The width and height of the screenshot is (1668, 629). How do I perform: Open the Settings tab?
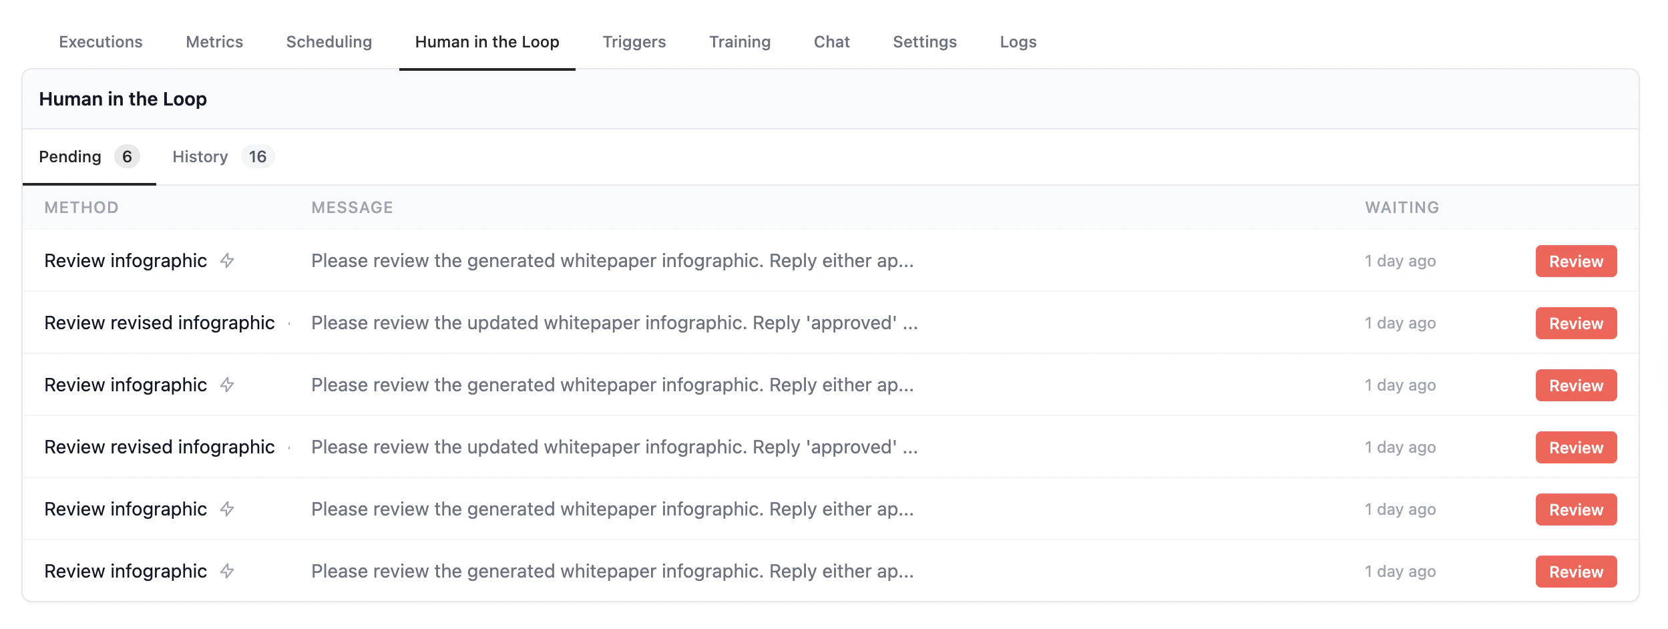click(925, 41)
